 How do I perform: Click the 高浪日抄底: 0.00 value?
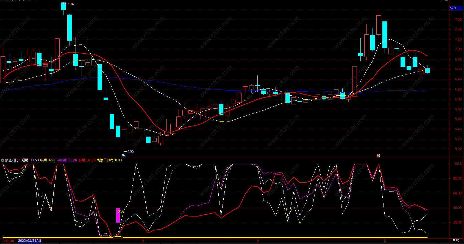click(x=109, y=160)
